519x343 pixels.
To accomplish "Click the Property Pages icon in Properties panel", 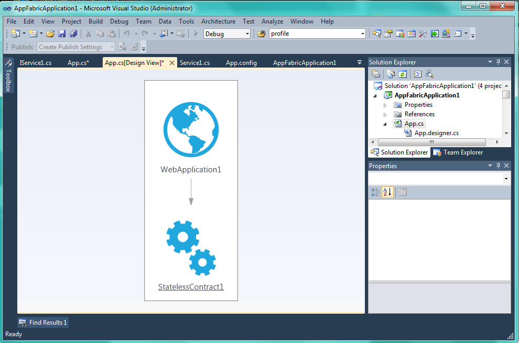I will click(x=403, y=192).
